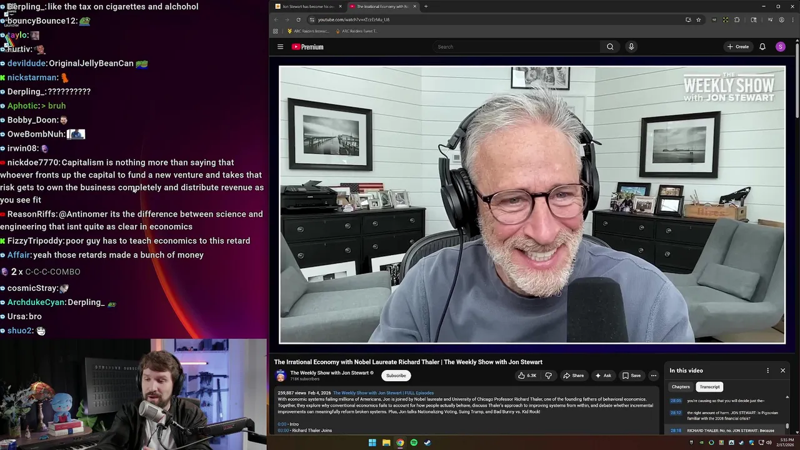Open the YouTube guide hamburger menu
Viewport: 800px width, 450px height.
point(280,47)
